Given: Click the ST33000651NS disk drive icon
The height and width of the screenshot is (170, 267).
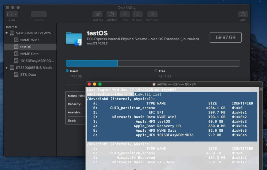Looking at the screenshot, I should (x=12, y=68).
